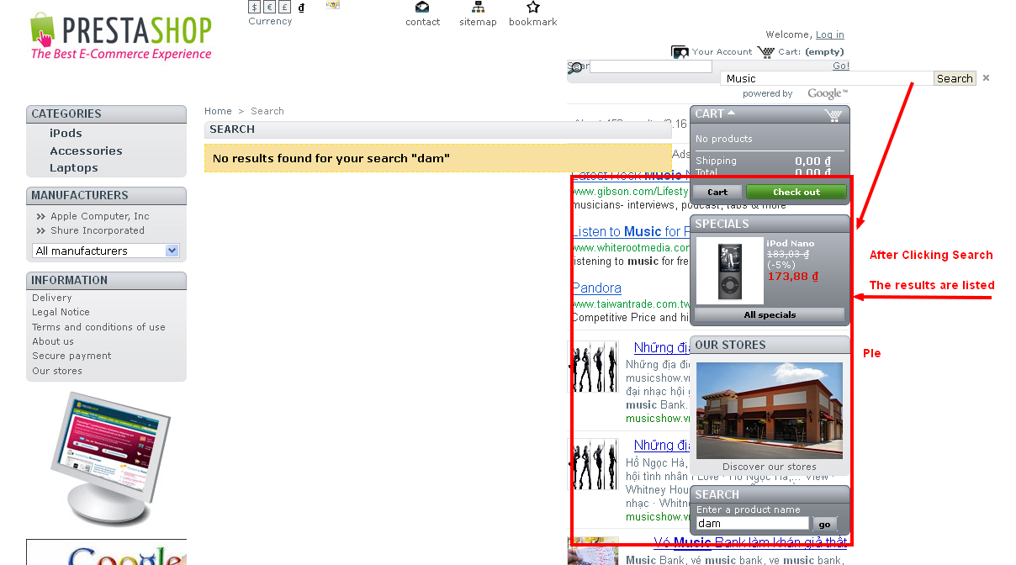Screen dimensions: 1016x565
Task: Open the Laptops category
Action: click(73, 167)
